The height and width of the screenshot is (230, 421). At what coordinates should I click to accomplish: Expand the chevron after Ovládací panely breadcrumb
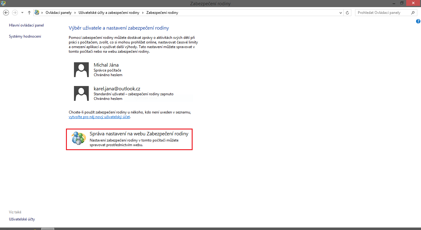74,13
